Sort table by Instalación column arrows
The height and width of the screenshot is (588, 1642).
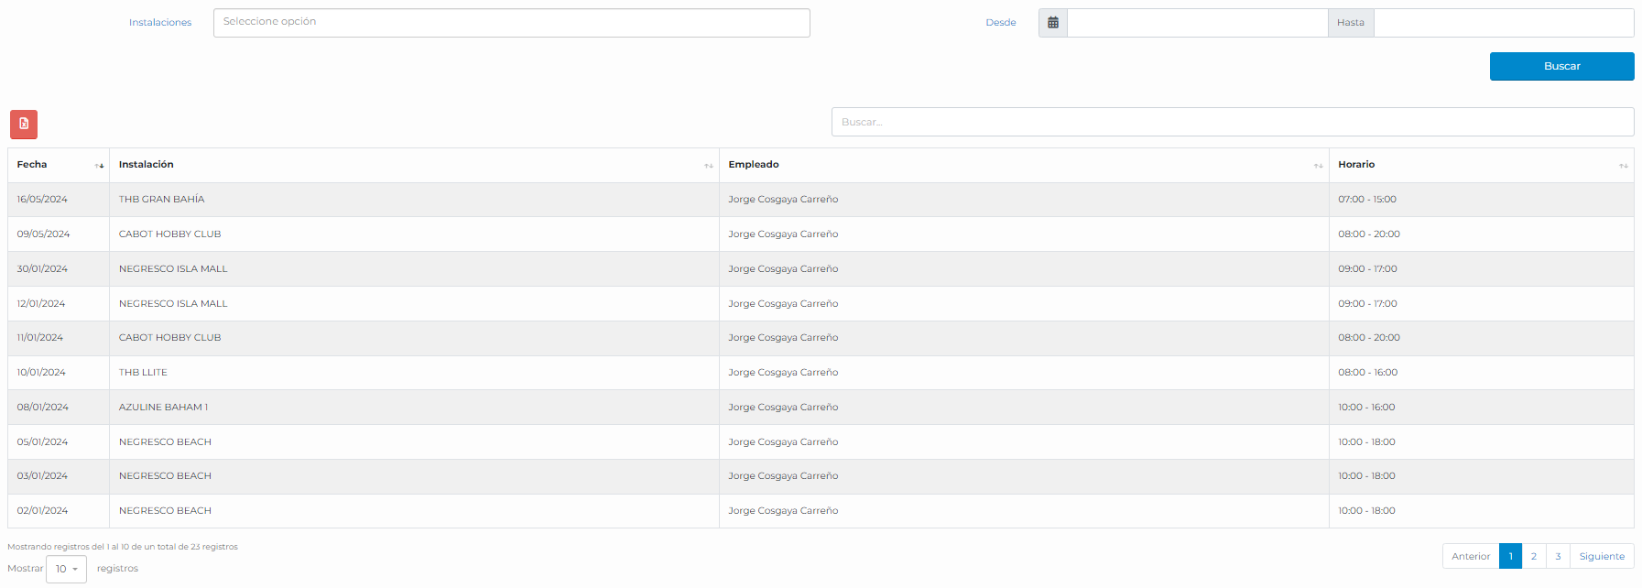[x=708, y=166]
